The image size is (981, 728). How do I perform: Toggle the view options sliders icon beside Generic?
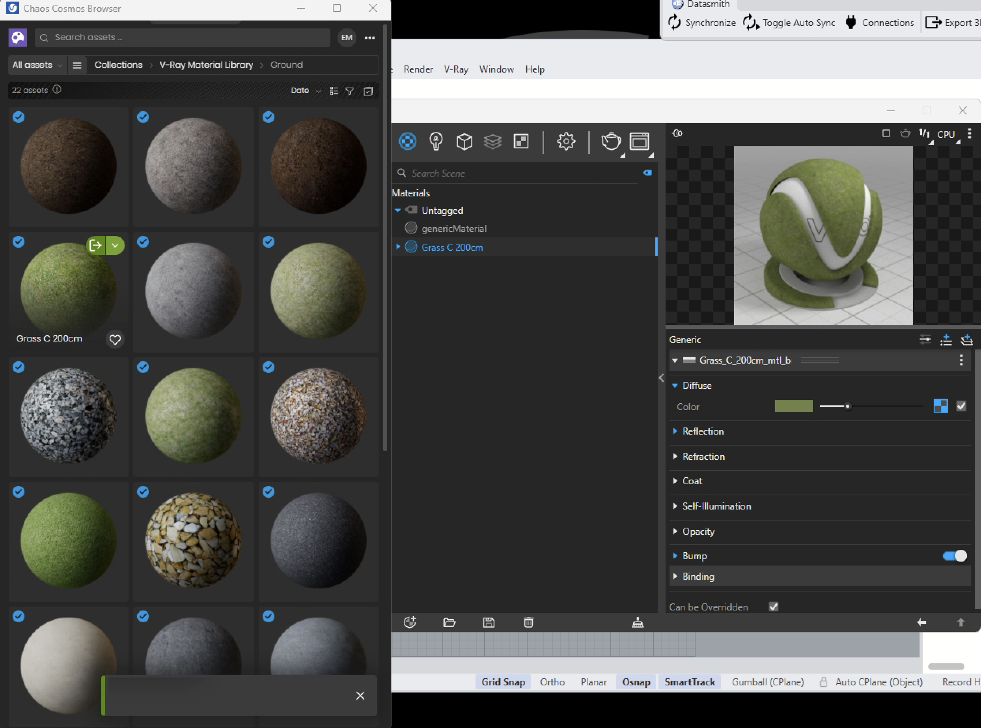tap(925, 340)
